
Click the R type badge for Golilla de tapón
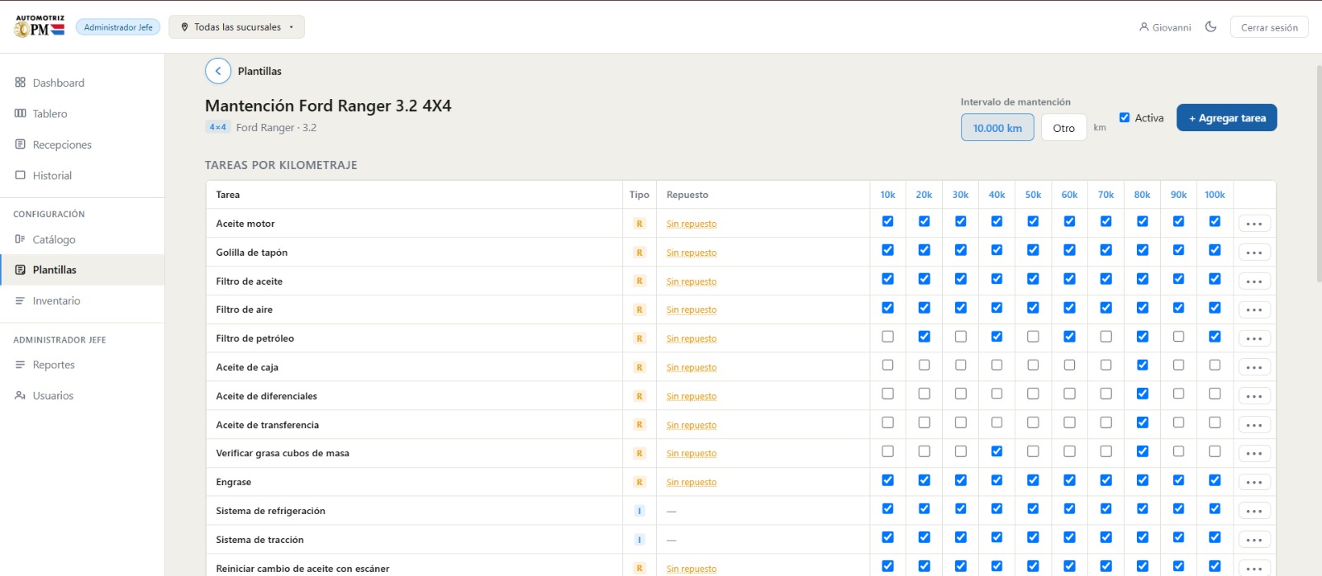(639, 253)
